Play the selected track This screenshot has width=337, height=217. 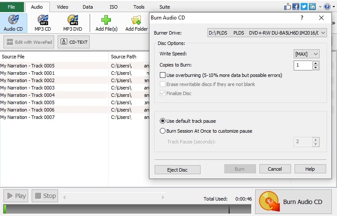(x=16, y=196)
